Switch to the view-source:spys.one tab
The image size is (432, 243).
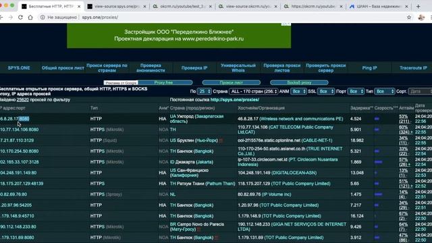(x=116, y=6)
